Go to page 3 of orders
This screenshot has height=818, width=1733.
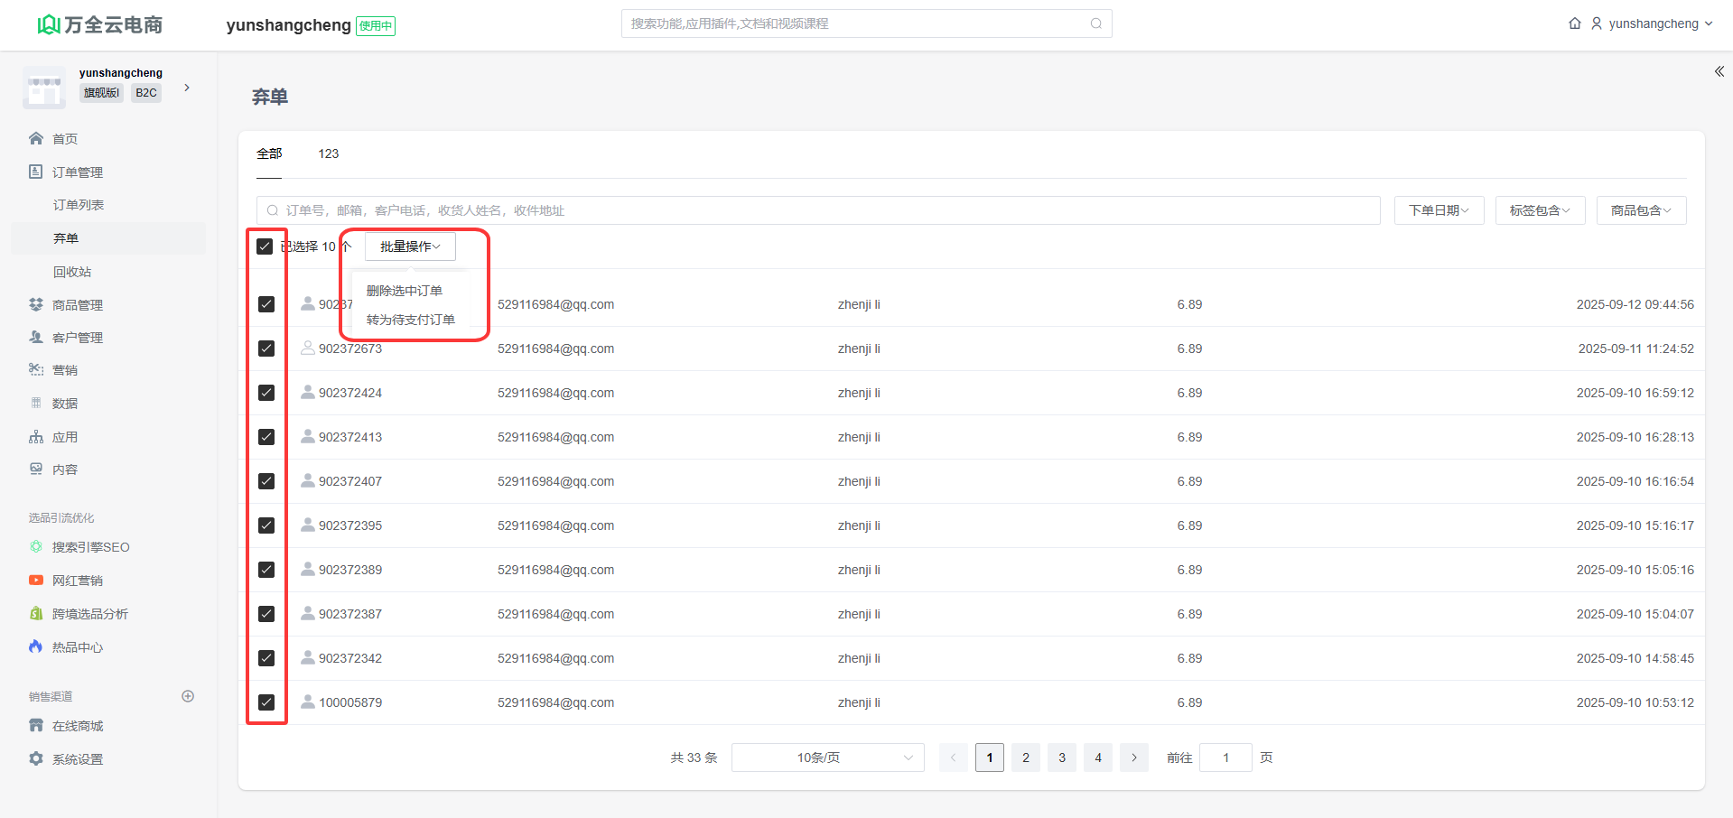pyautogui.click(x=1062, y=758)
